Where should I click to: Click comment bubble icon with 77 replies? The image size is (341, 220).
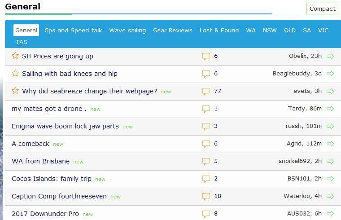click(x=206, y=91)
